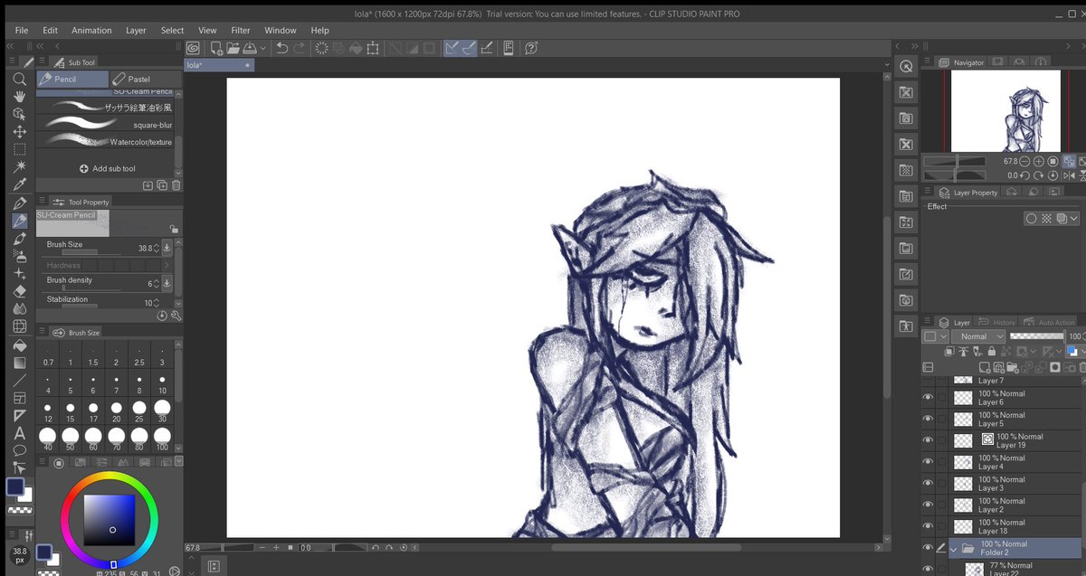Screen dimensions: 1086x576
Task: Flip horizontal icon in Navigator
Action: (x=1068, y=175)
